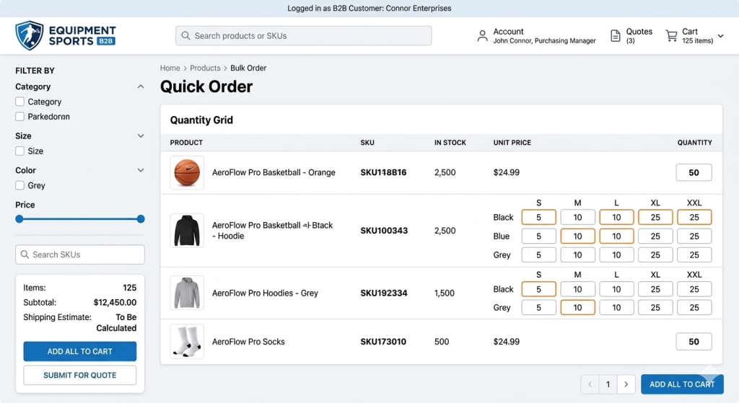Open the grey hoodie product thumbnail

(187, 293)
